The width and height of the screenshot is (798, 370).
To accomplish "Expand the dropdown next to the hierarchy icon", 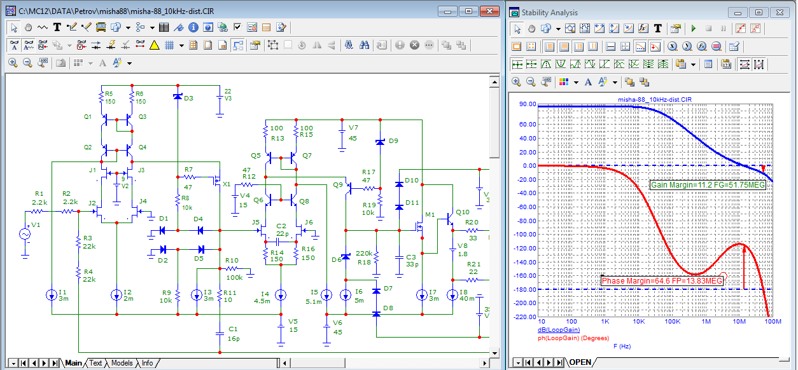I will [x=152, y=27].
